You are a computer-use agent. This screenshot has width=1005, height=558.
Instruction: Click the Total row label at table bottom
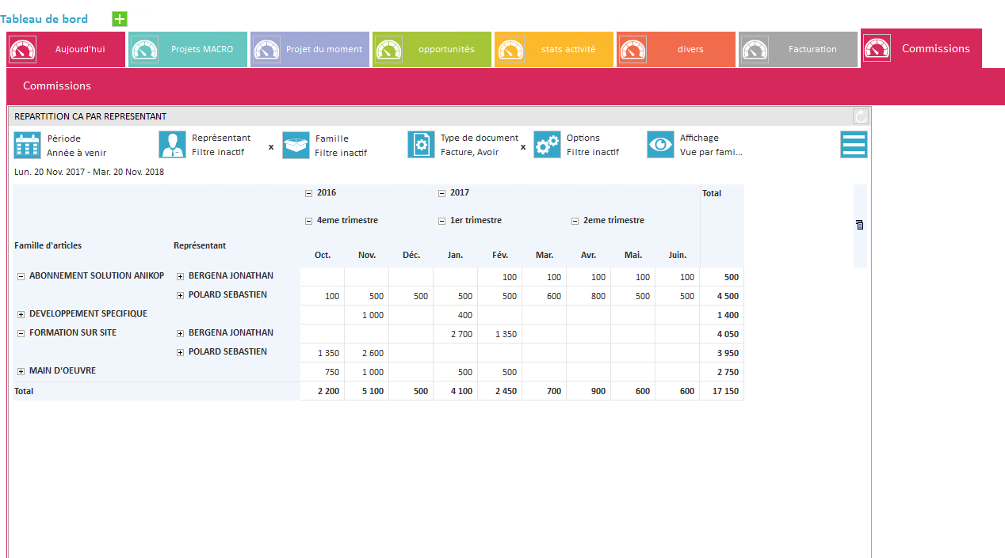tap(24, 391)
